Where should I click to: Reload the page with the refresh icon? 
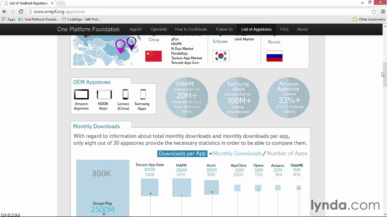coord(21,12)
